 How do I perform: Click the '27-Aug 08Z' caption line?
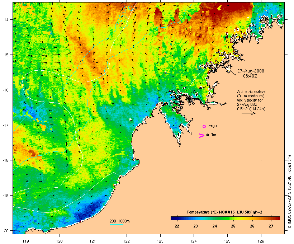click(247, 104)
